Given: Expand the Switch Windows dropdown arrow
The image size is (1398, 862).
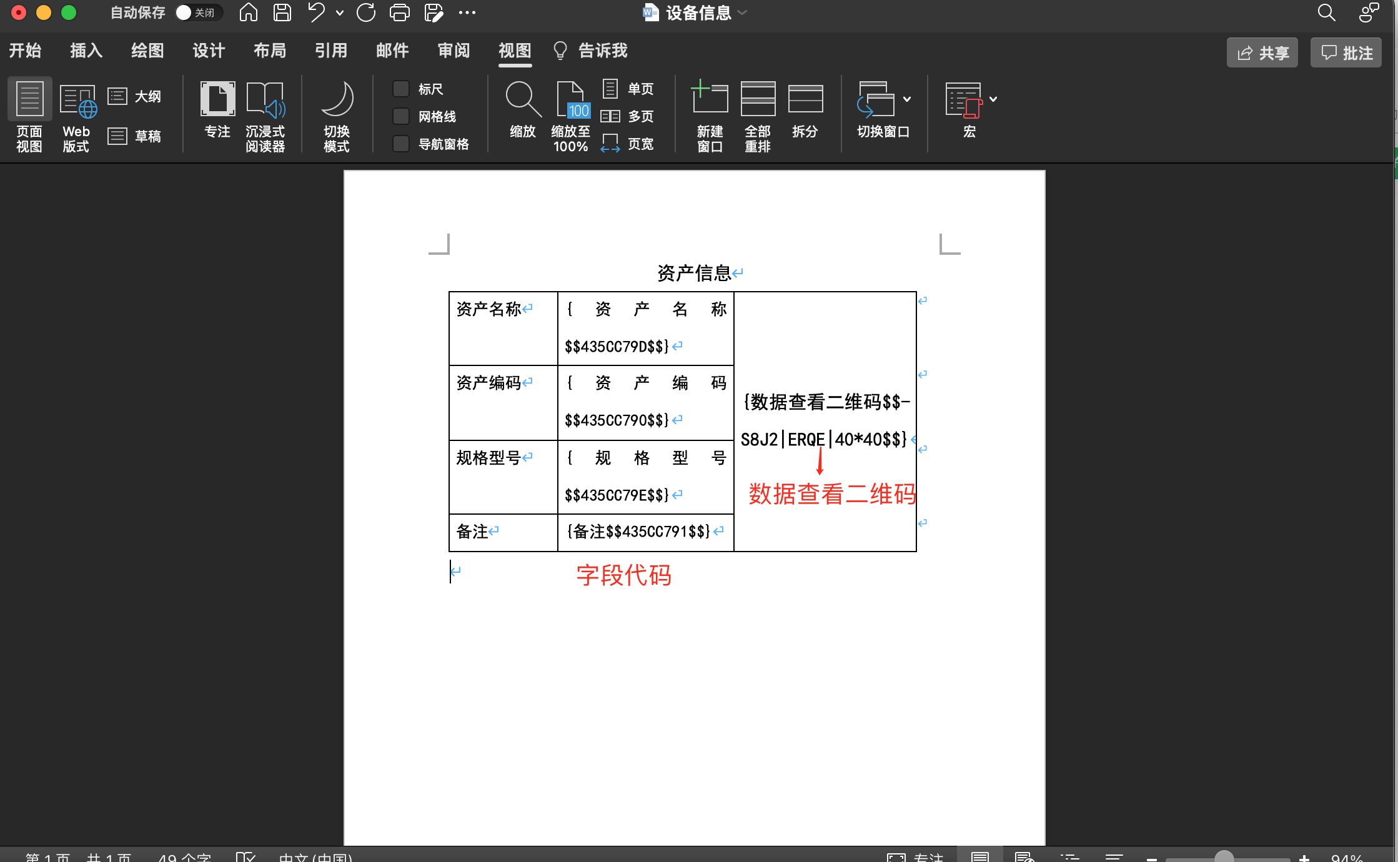Looking at the screenshot, I should click(907, 99).
